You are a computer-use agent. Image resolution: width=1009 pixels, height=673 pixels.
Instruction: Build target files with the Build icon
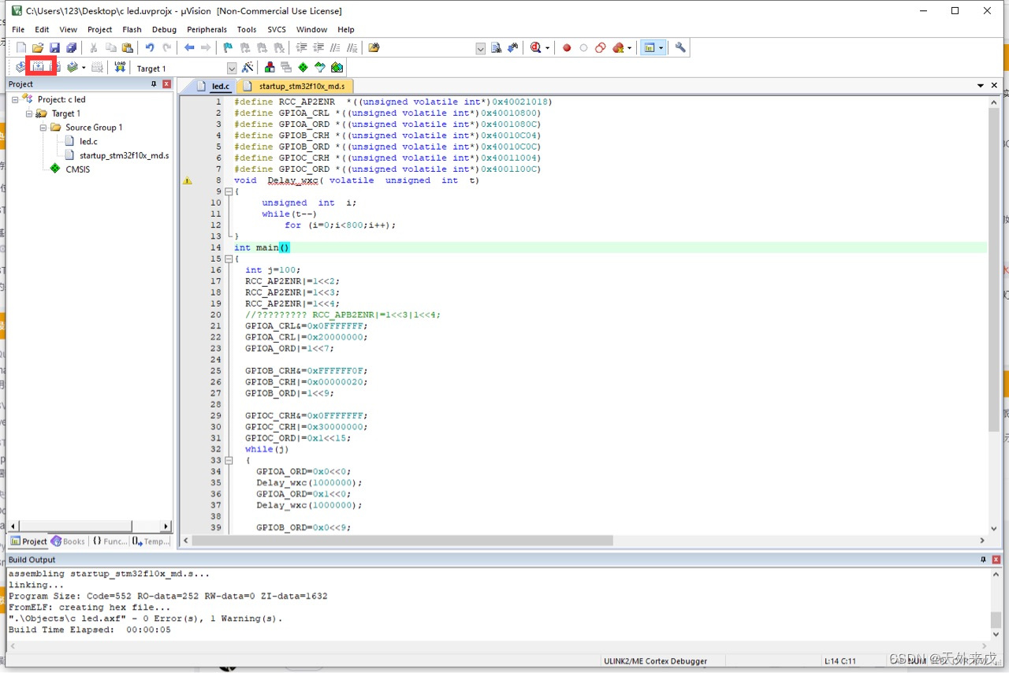(x=37, y=68)
